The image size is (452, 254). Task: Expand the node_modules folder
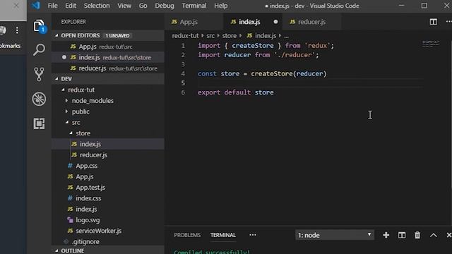66,100
